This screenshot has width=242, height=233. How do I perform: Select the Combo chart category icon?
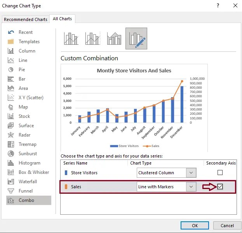(11, 200)
